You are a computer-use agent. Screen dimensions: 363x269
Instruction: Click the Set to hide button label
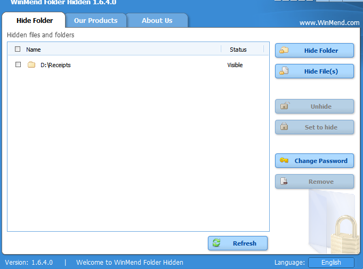(x=321, y=127)
